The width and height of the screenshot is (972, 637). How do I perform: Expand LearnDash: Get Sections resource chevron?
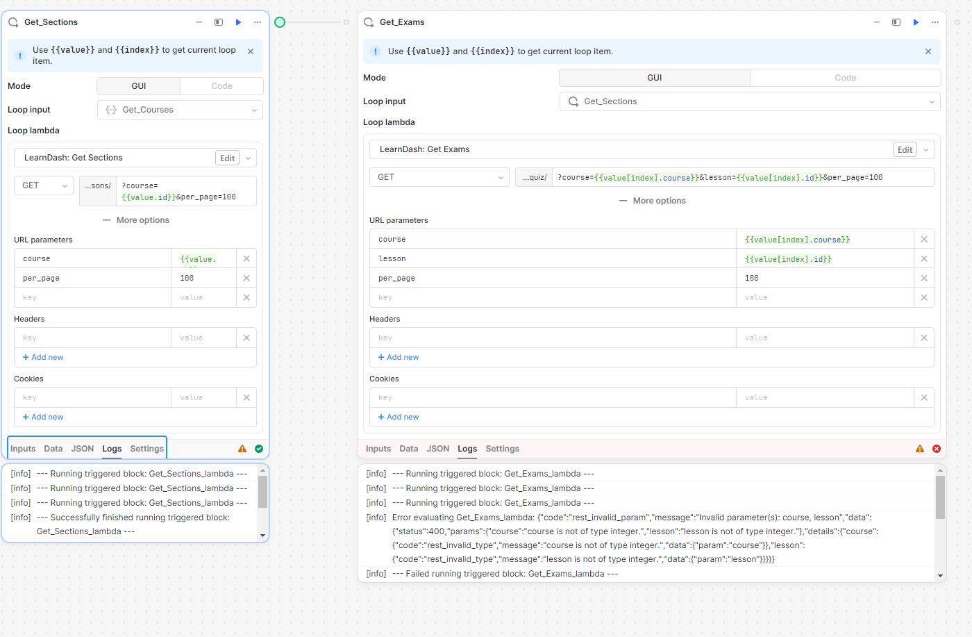[x=249, y=158]
